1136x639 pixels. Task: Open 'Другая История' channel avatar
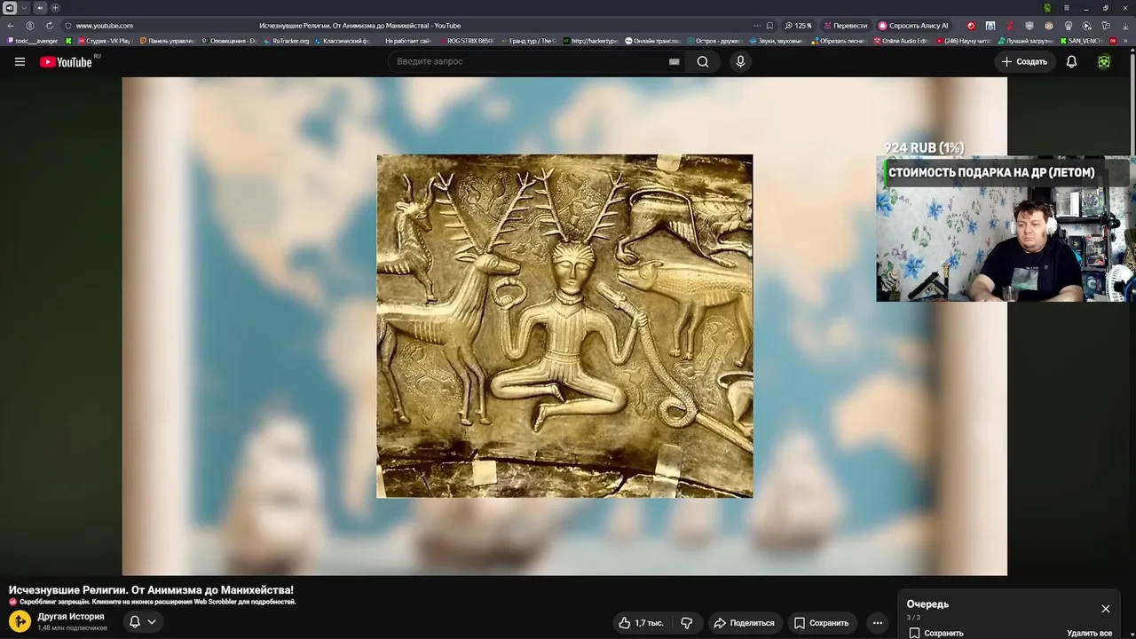[x=20, y=621]
